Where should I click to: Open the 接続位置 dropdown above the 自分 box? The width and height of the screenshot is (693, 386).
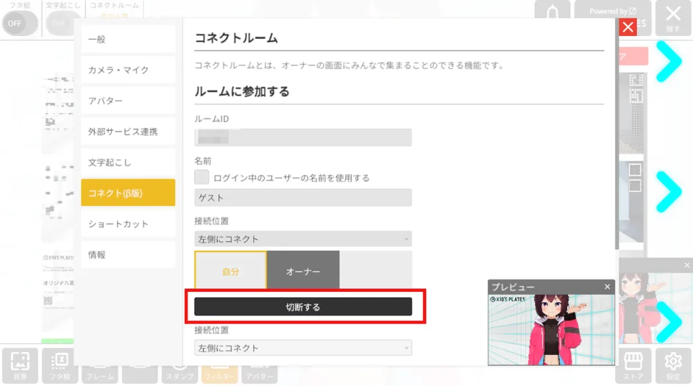pos(304,239)
